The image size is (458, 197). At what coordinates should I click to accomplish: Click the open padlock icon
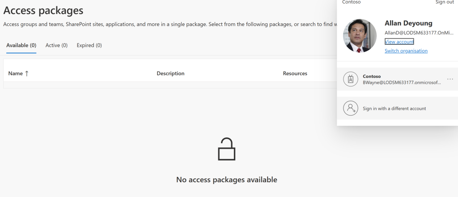[226, 149]
